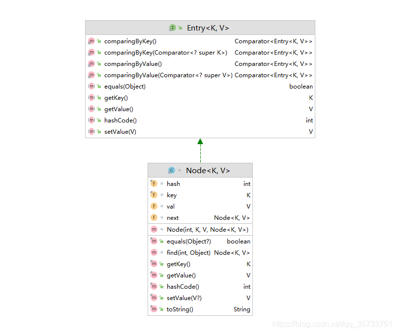Select the Node<K, V> class header
Screen dimensions: 396x333
click(208, 171)
